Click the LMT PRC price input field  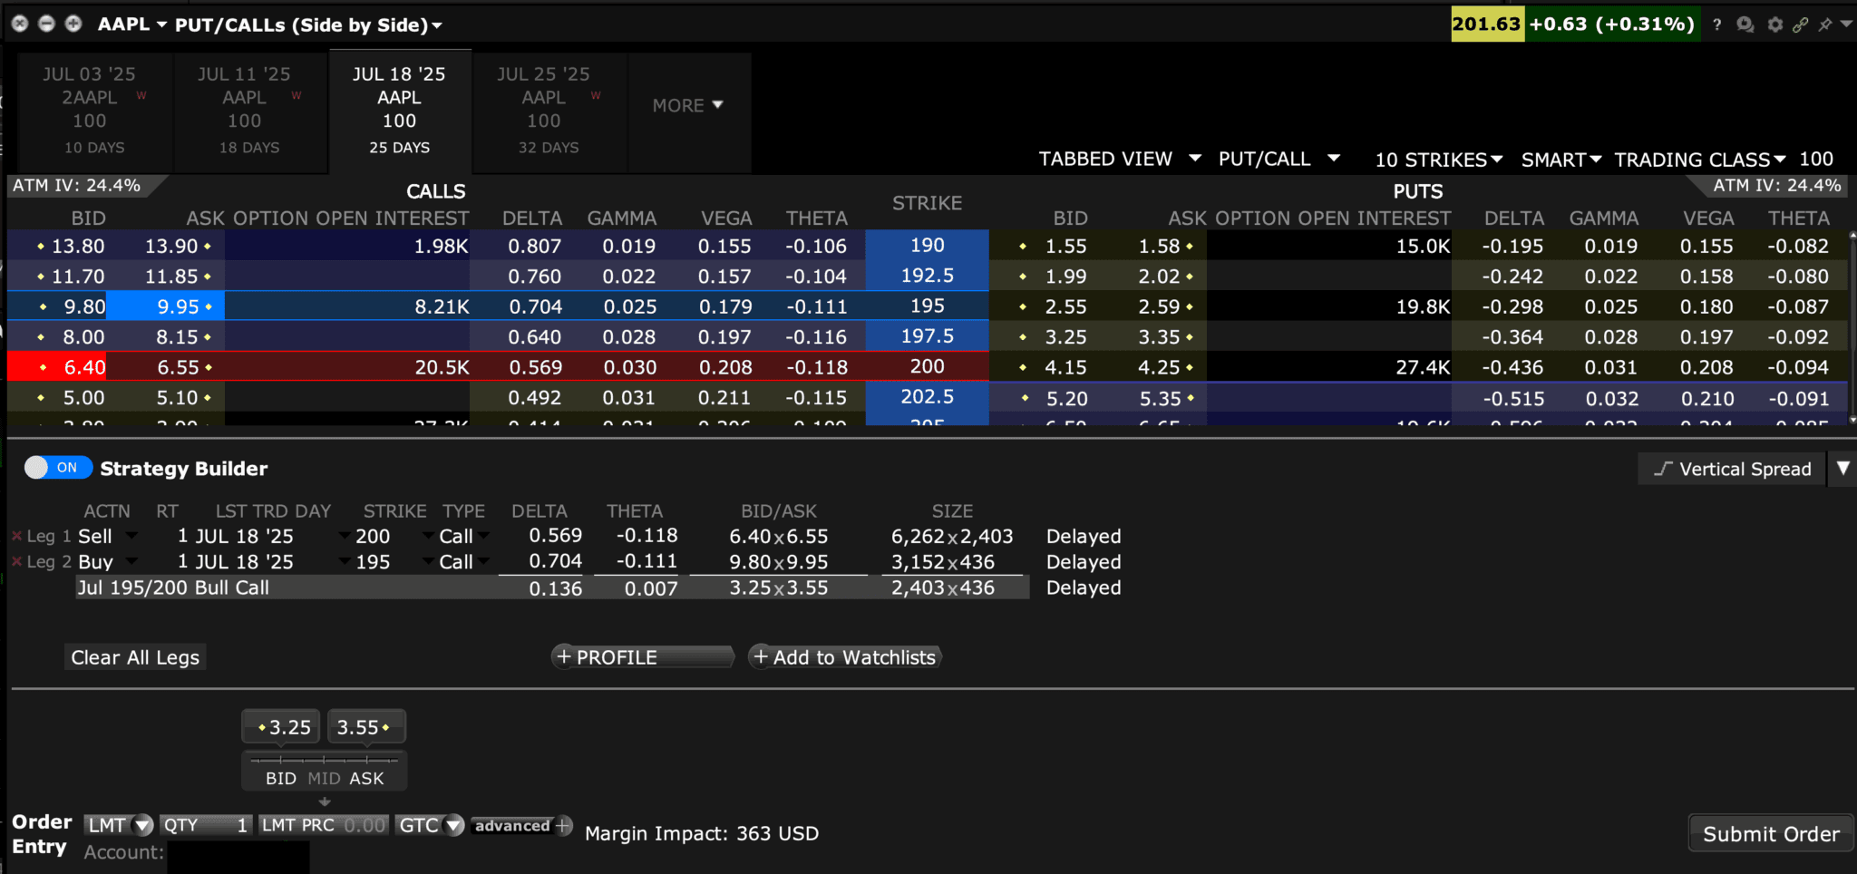(x=324, y=825)
